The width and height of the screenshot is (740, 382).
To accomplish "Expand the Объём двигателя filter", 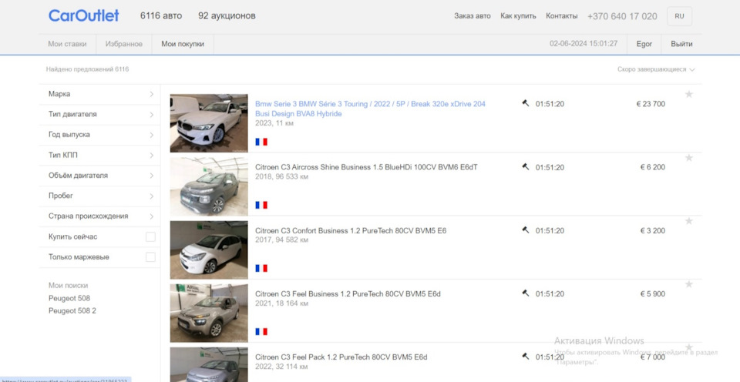I will [x=99, y=176].
